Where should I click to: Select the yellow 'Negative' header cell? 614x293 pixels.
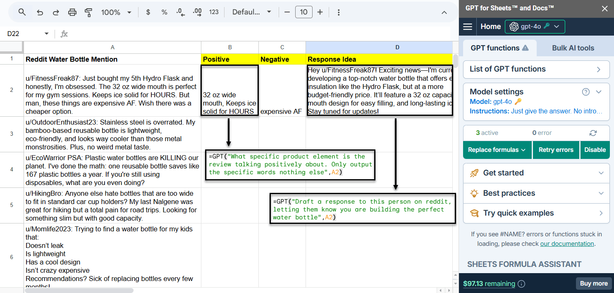pos(282,59)
